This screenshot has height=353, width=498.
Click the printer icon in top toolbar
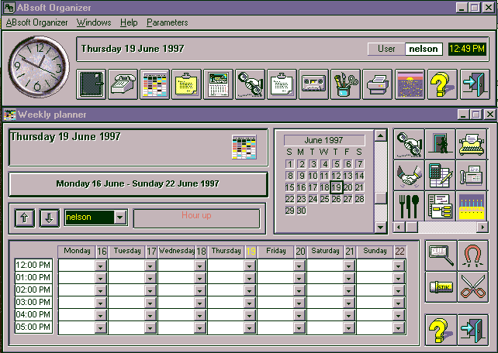[378, 84]
